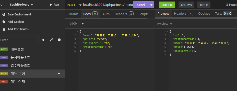Click the cookie icon next to Add Cookies

(4, 22)
